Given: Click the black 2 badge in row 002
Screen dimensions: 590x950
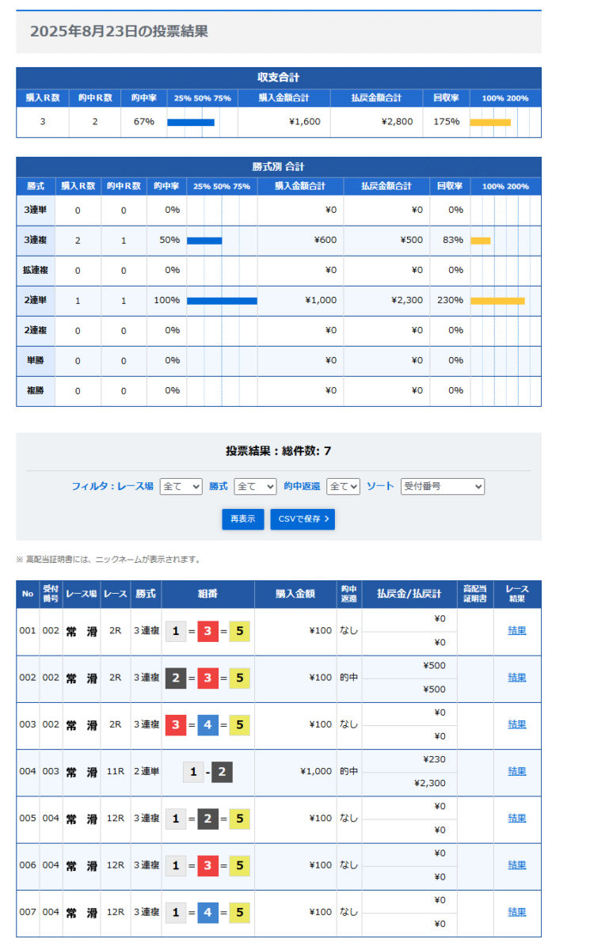Looking at the screenshot, I should 176,678.
